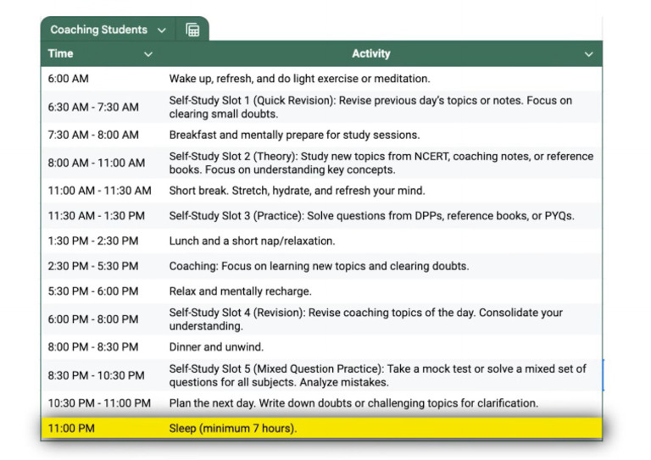Open the Time column dropdown arrow
Screen dimensions: 651x460
pos(147,54)
